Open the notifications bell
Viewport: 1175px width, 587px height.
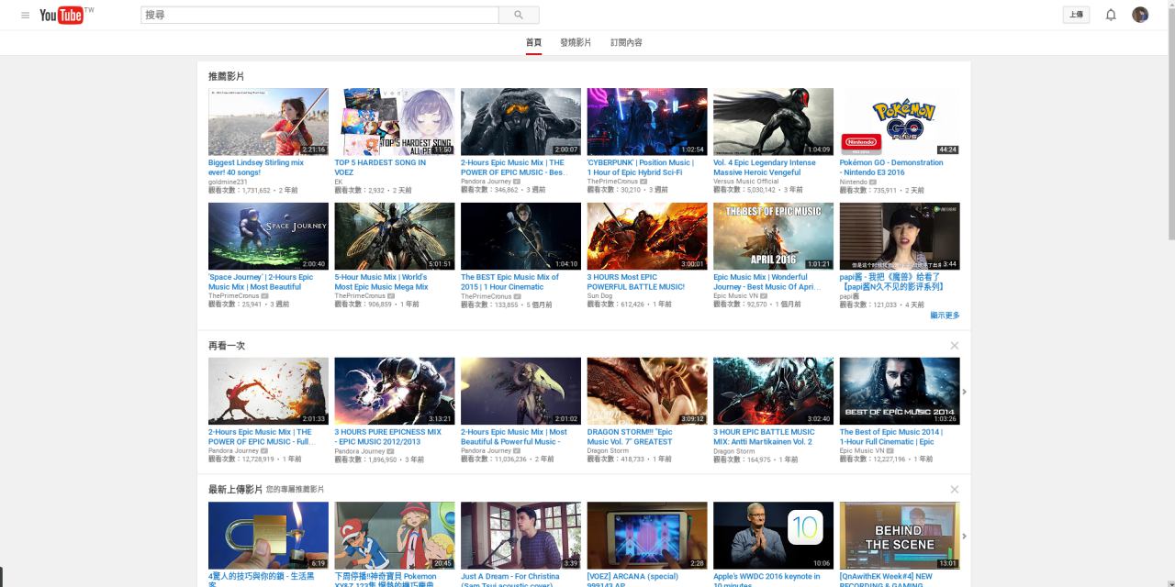pos(1111,15)
